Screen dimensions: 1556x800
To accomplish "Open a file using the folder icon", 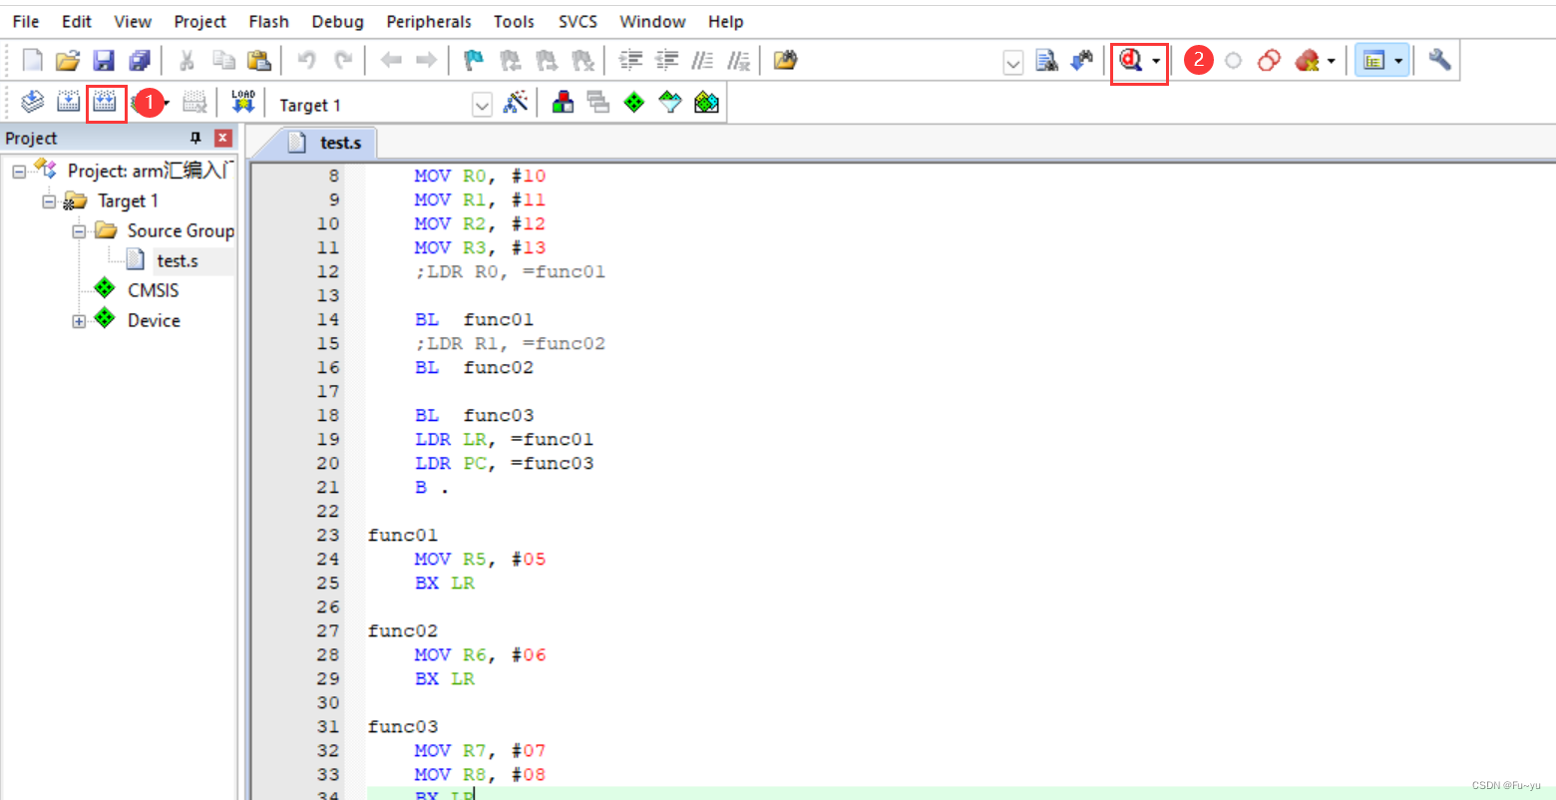I will point(68,61).
